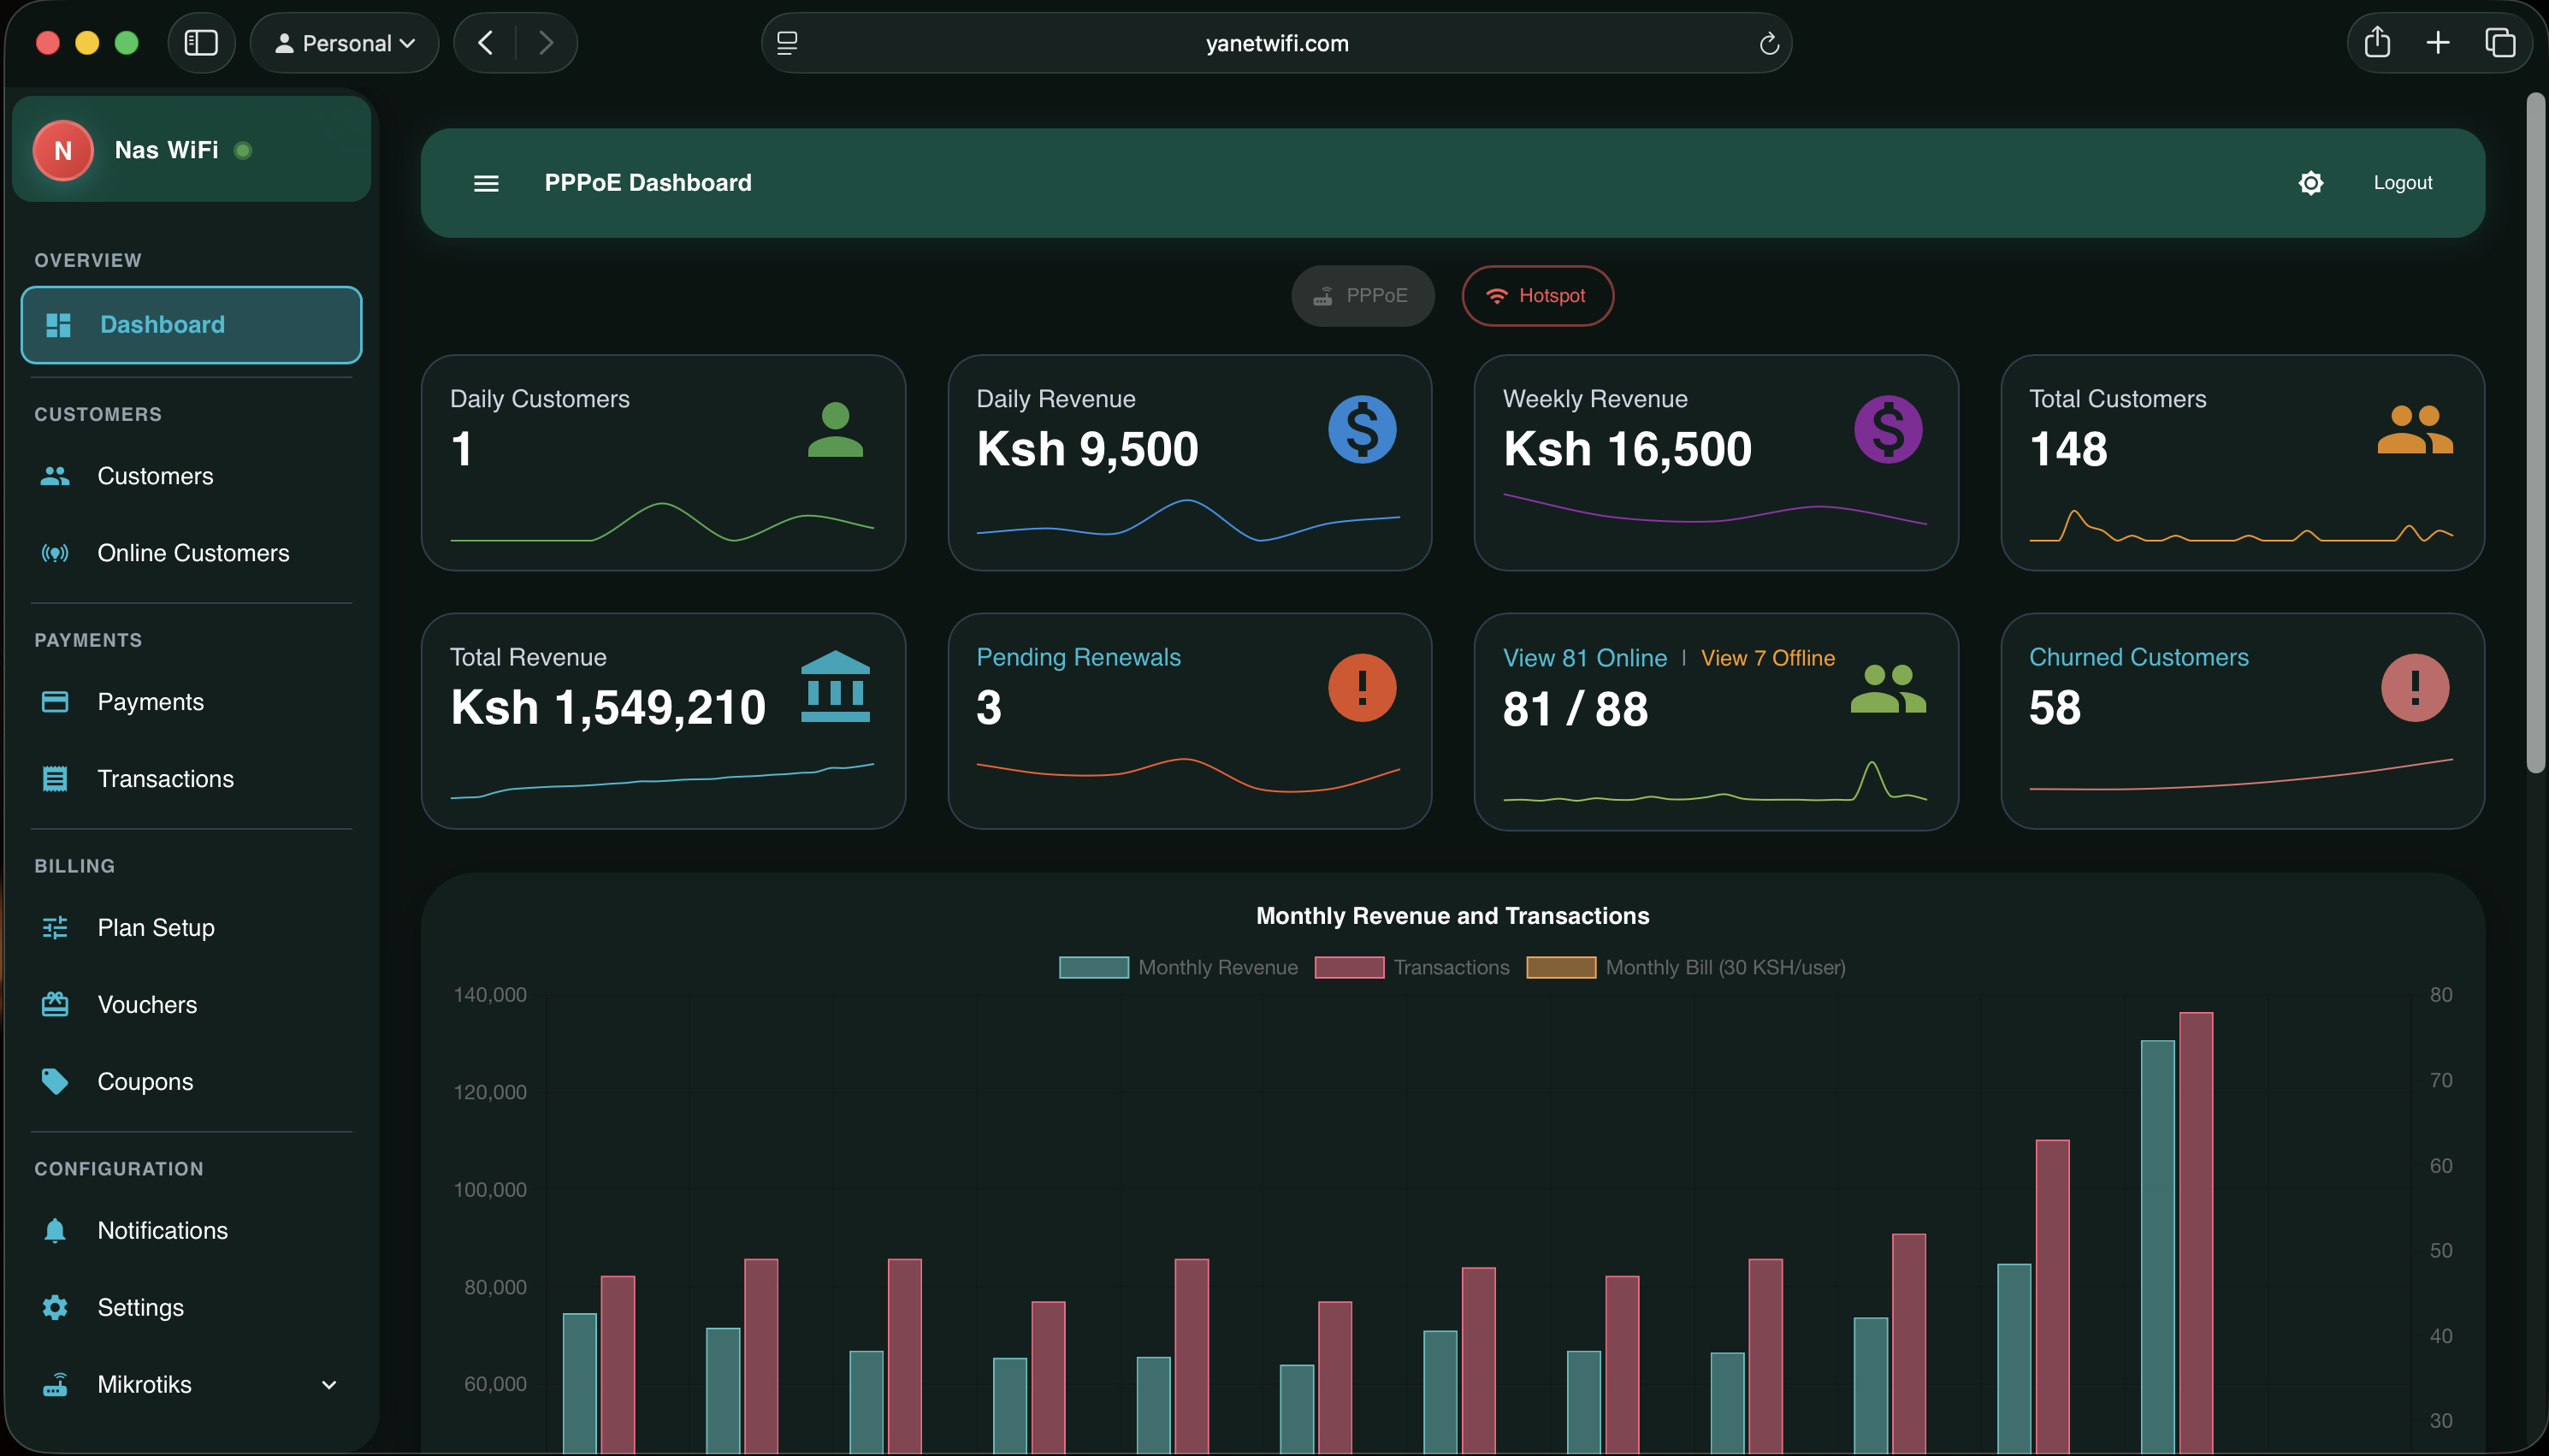
Task: Collapse the sidebar with the hamburger menu
Action: click(486, 182)
